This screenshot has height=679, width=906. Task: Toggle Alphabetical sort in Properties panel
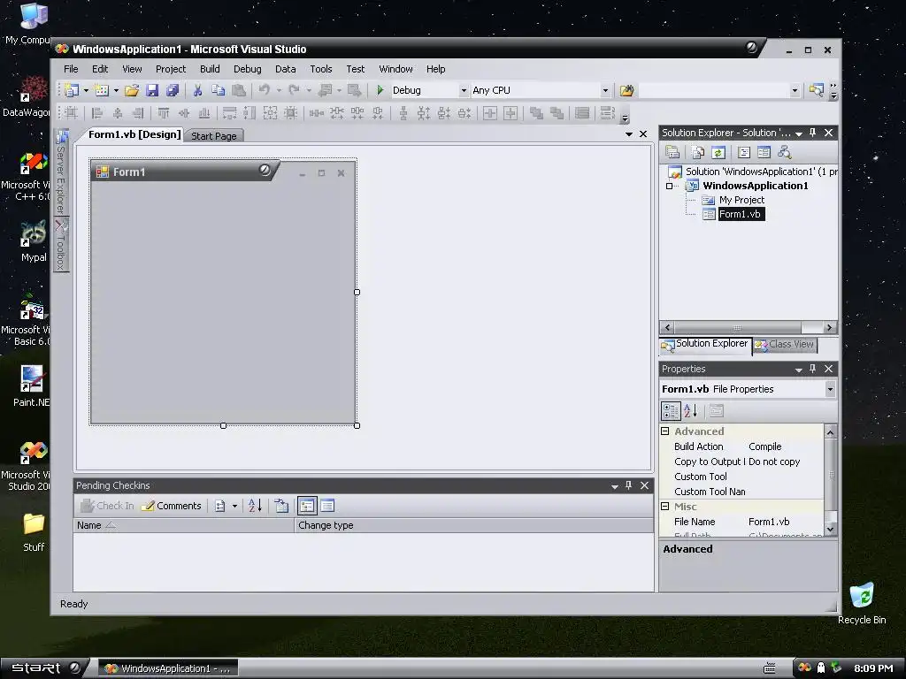691,411
